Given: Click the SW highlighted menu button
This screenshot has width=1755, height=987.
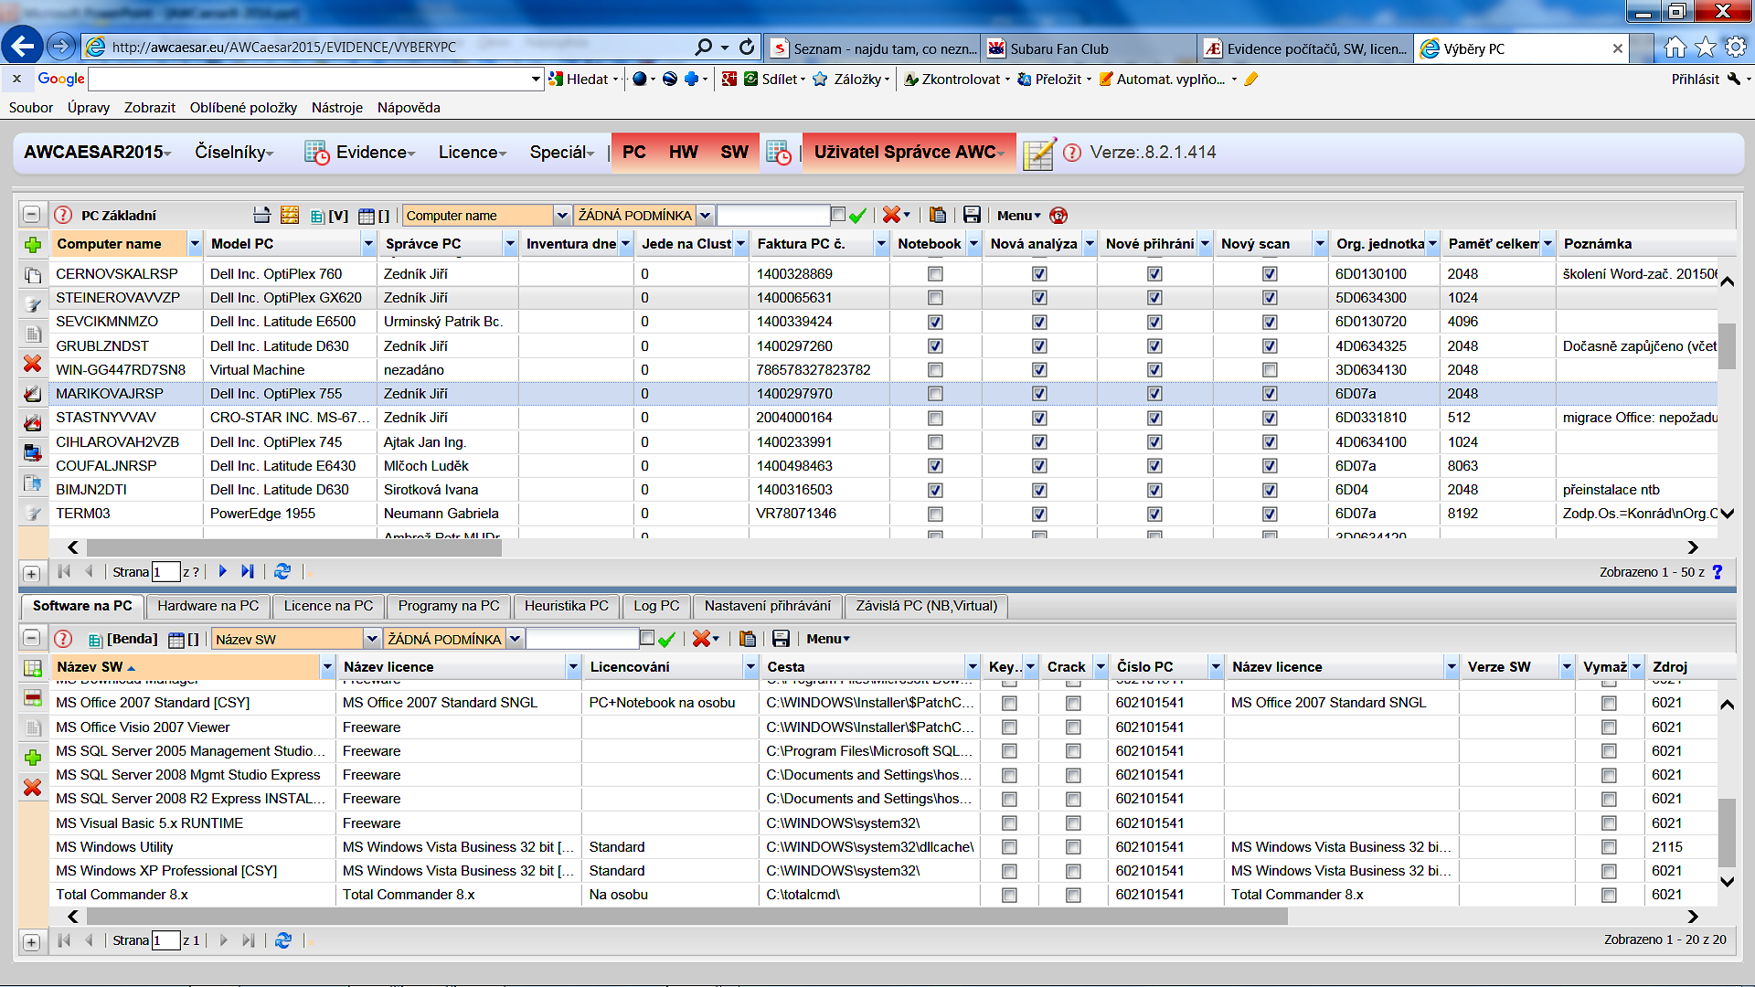Looking at the screenshot, I should pos(733,152).
